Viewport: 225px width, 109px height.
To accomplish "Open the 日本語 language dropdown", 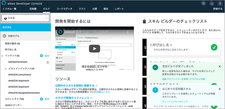I will [25, 18].
